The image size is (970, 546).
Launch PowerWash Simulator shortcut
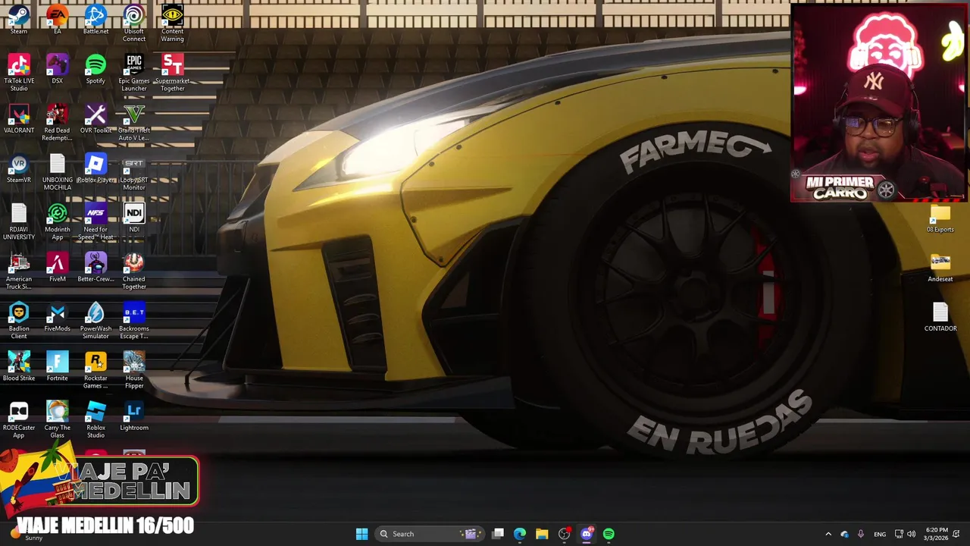[95, 320]
